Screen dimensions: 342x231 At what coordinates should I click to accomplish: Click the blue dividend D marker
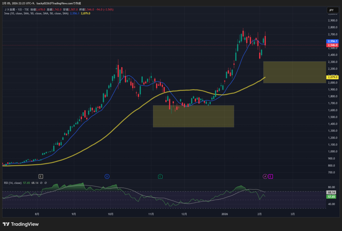(107, 176)
